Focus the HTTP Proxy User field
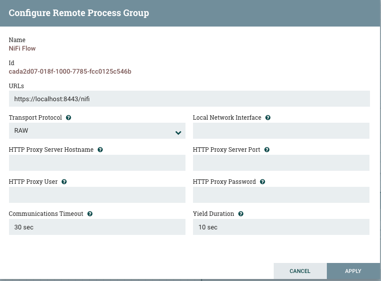This screenshot has width=381, height=281. (97, 195)
